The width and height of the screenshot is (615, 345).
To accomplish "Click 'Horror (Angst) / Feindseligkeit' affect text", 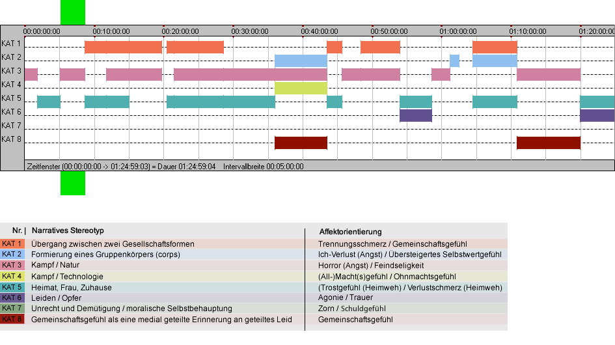I will [x=371, y=266].
